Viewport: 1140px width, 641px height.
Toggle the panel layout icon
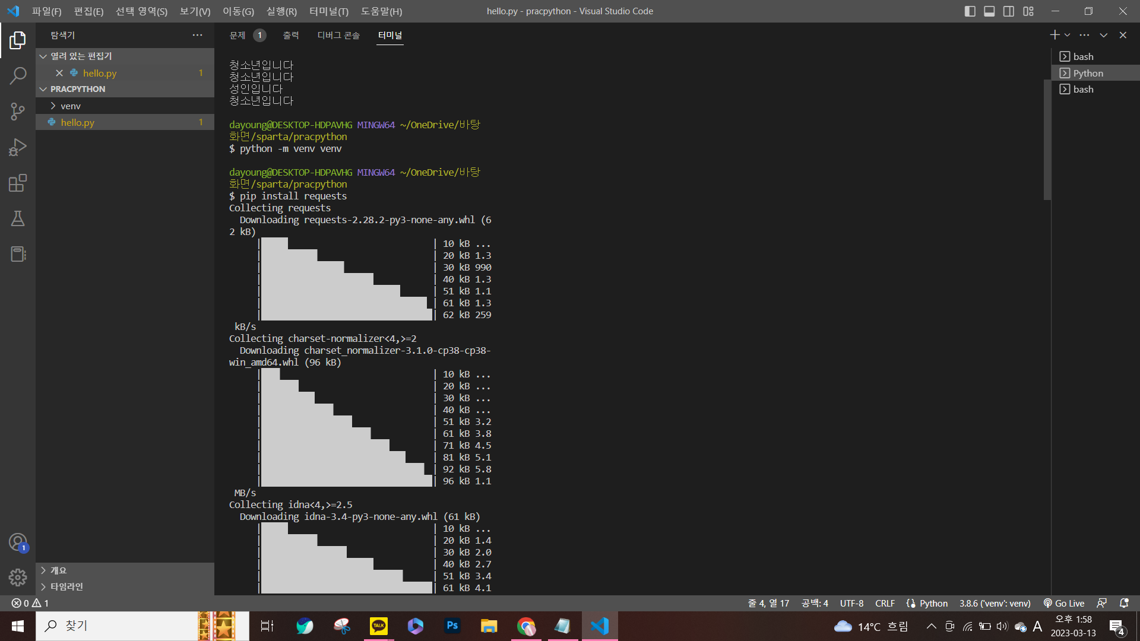coord(989,11)
